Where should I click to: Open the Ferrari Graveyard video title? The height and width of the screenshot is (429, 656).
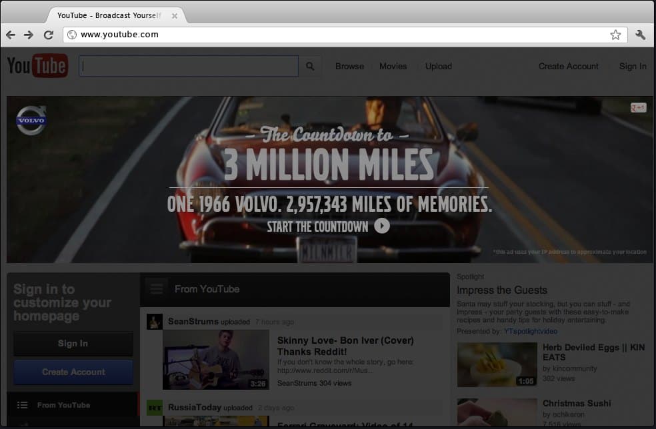pos(345,424)
